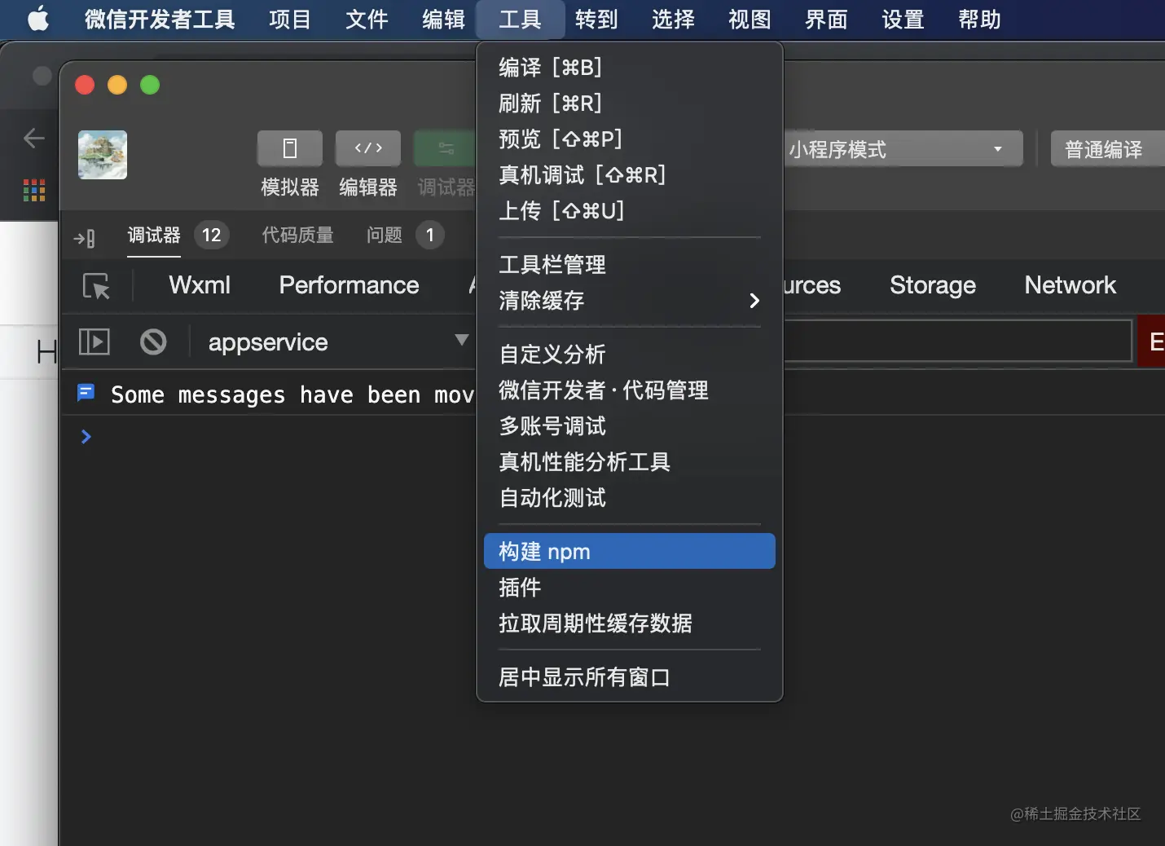Screen dimensions: 1165x846
Task: Click the back arrow in background window
Action: tap(33, 138)
